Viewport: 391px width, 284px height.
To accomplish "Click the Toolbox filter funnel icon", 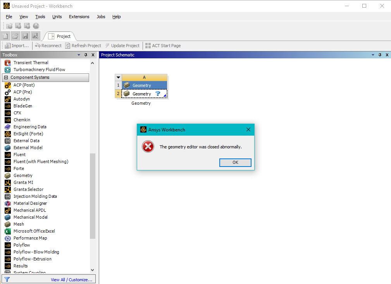I will [x=7, y=279].
